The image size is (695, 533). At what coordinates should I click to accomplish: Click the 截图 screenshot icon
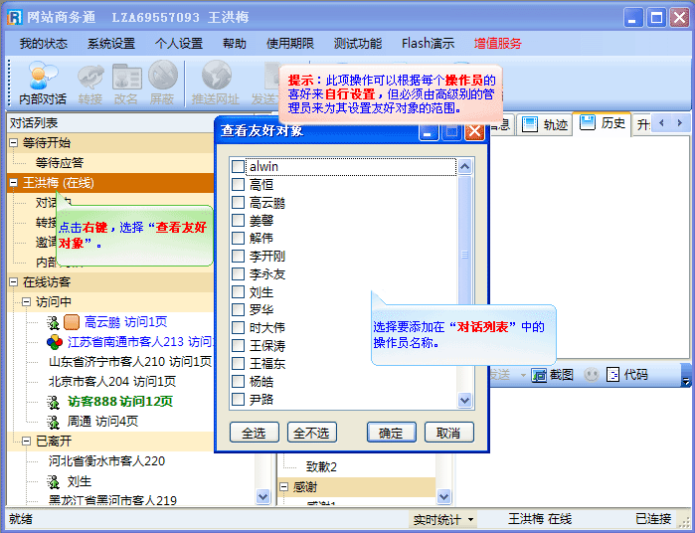(553, 375)
